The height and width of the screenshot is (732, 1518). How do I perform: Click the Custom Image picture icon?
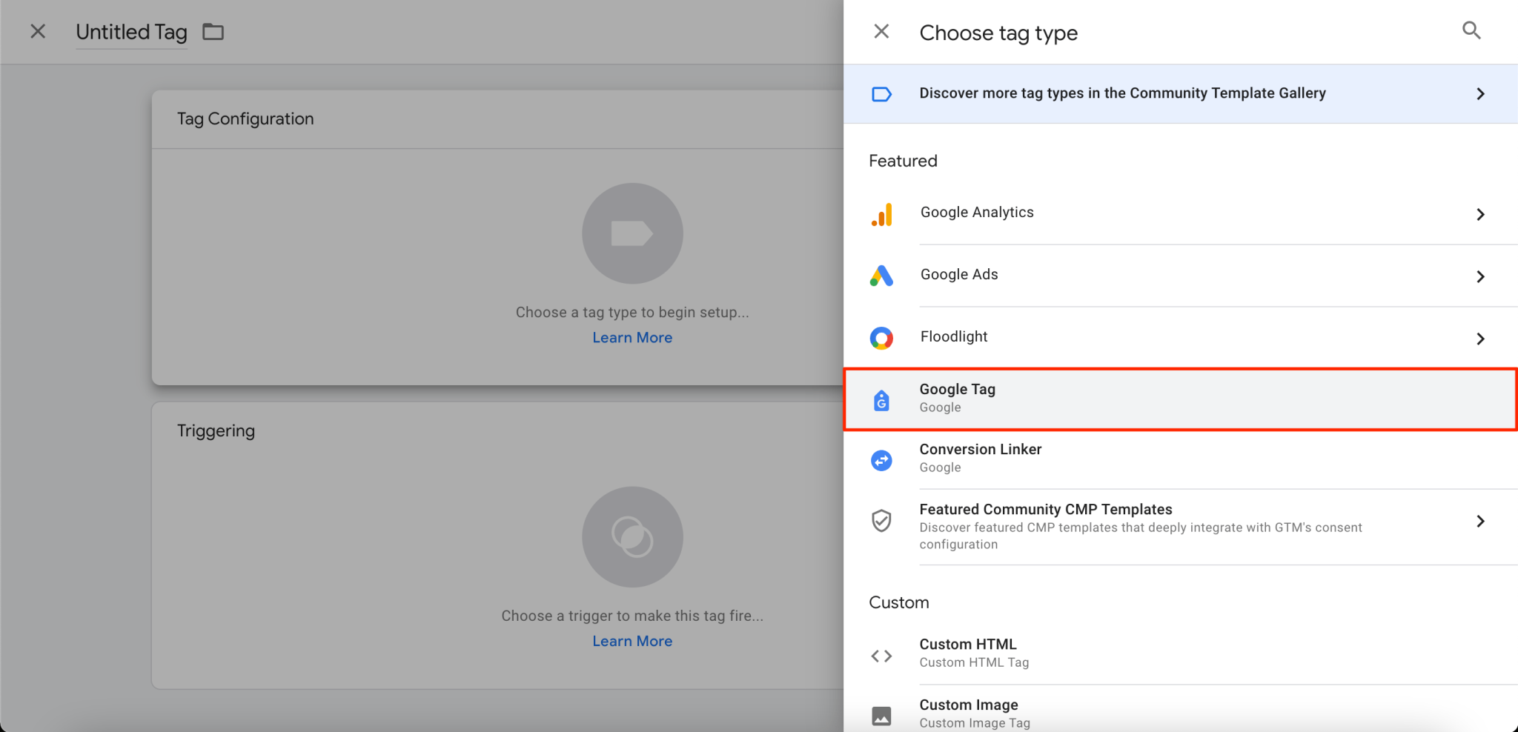click(x=881, y=716)
